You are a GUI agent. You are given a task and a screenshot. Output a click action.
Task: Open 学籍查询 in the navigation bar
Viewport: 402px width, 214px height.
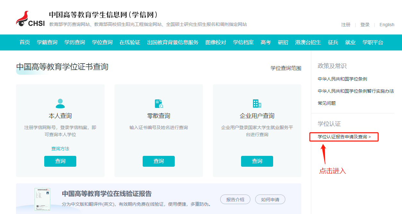click(47, 42)
